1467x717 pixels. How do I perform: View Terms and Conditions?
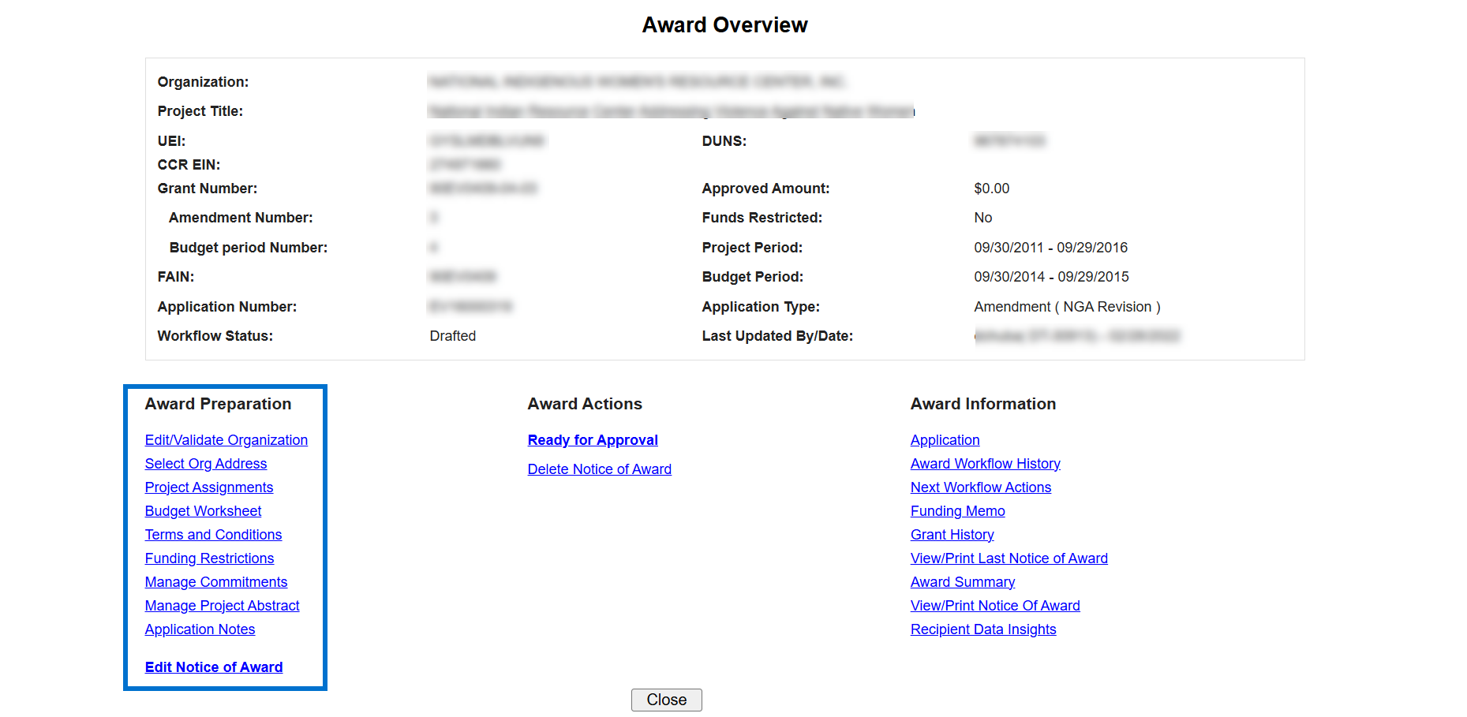point(213,535)
